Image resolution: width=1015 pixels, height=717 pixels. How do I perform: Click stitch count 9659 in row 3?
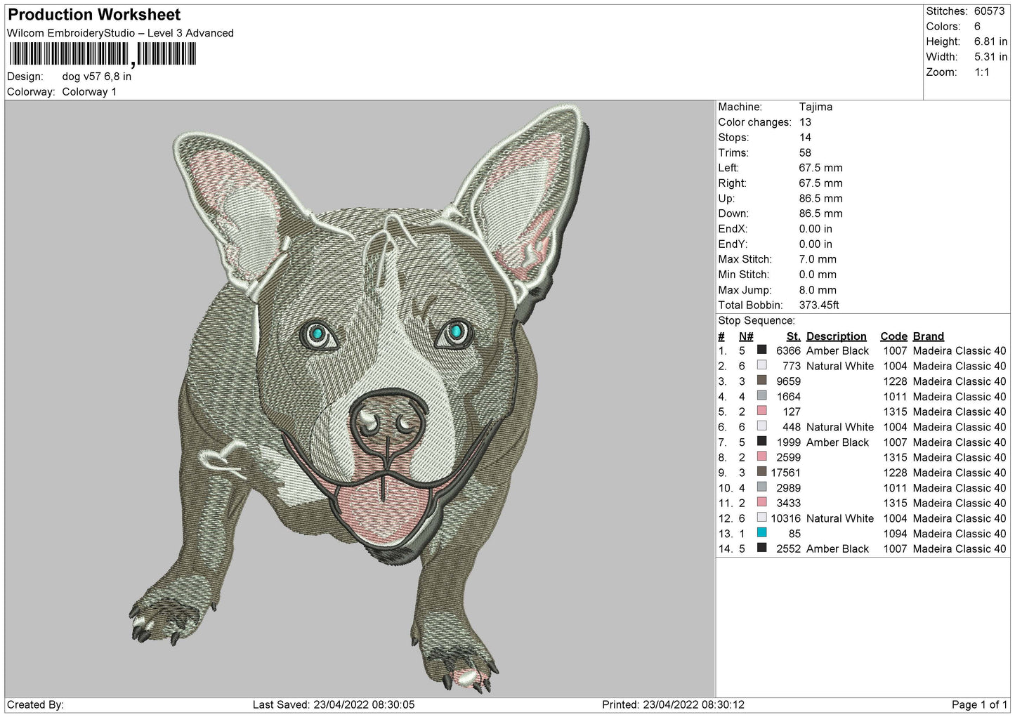788,381
